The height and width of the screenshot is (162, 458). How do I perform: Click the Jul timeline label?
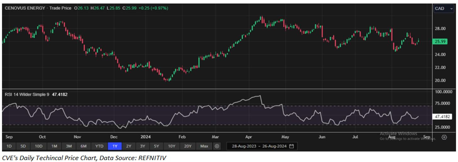(355, 137)
